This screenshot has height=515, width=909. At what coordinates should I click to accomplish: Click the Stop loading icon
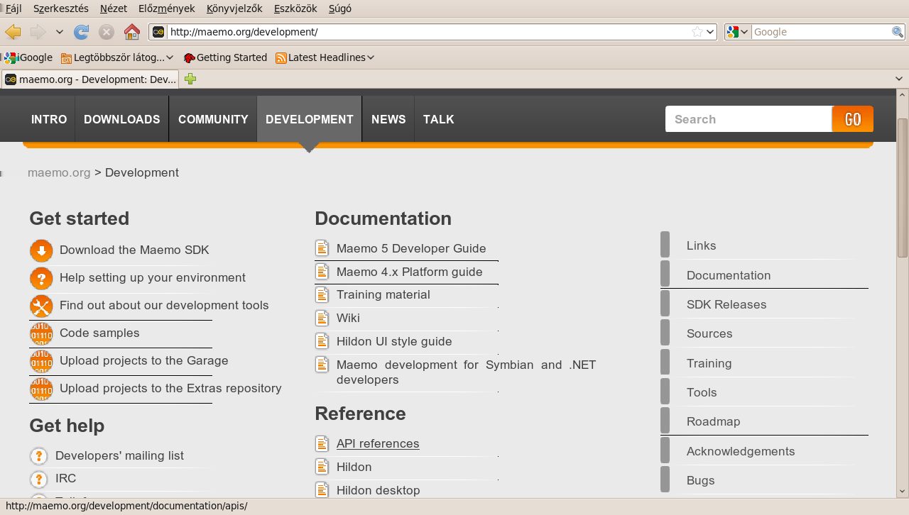[107, 32]
